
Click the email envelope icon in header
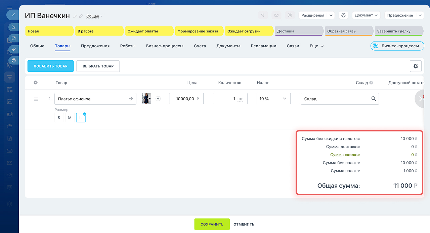point(276,15)
